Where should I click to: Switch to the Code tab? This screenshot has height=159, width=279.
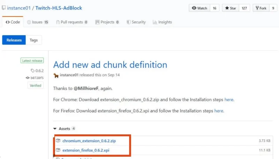pos(13,22)
